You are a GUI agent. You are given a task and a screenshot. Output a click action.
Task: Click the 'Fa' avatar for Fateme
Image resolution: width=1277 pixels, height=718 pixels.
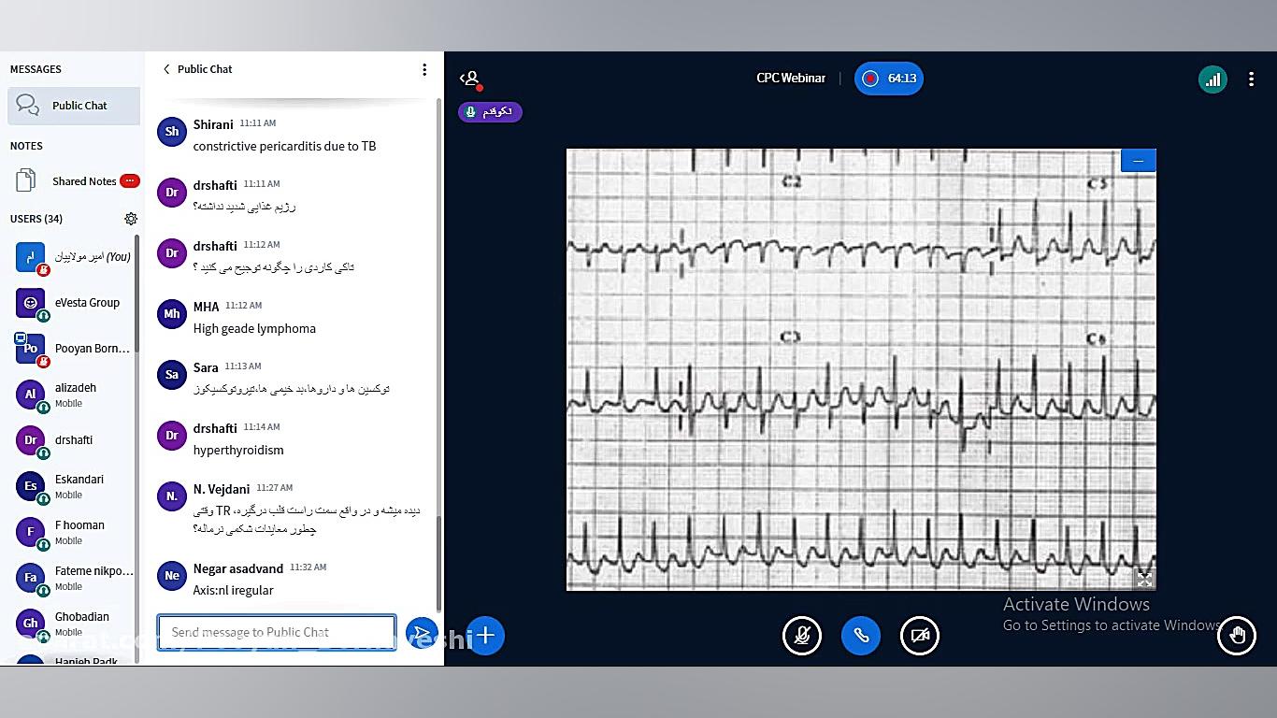tap(31, 578)
